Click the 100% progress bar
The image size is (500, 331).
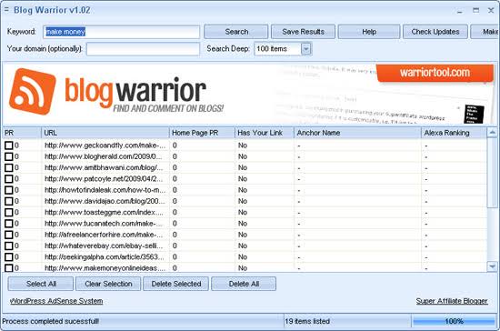coord(454,321)
